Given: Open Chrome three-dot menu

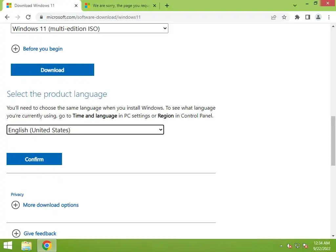Looking at the screenshot, I should [329, 17].
